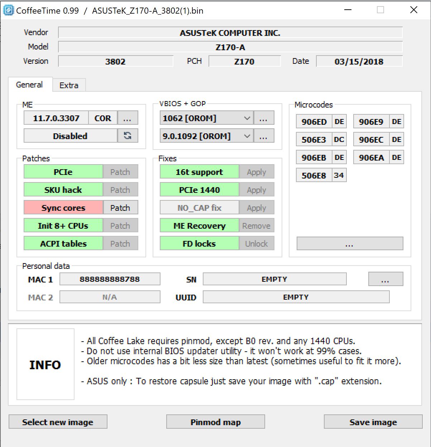Select the PCIe 1440 status label
431x447 pixels.
(x=200, y=190)
